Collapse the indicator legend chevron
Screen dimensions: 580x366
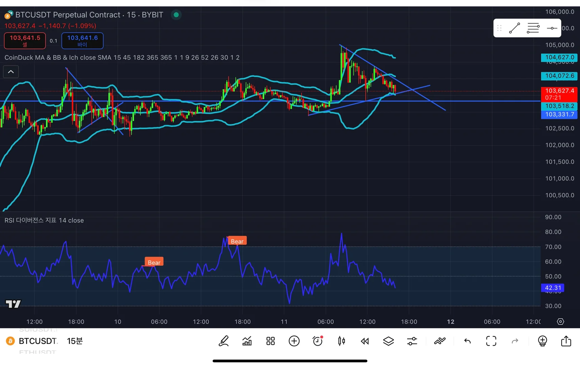click(x=11, y=72)
